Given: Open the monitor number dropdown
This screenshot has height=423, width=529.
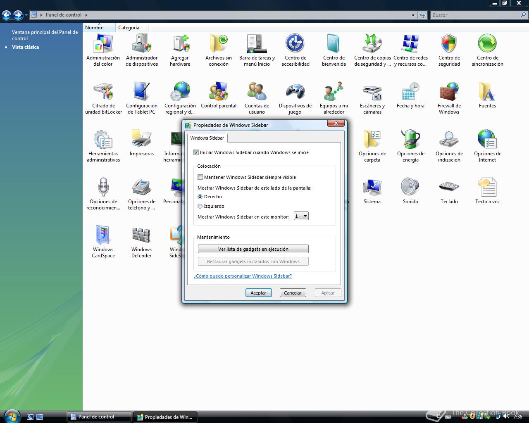Looking at the screenshot, I should 301,216.
